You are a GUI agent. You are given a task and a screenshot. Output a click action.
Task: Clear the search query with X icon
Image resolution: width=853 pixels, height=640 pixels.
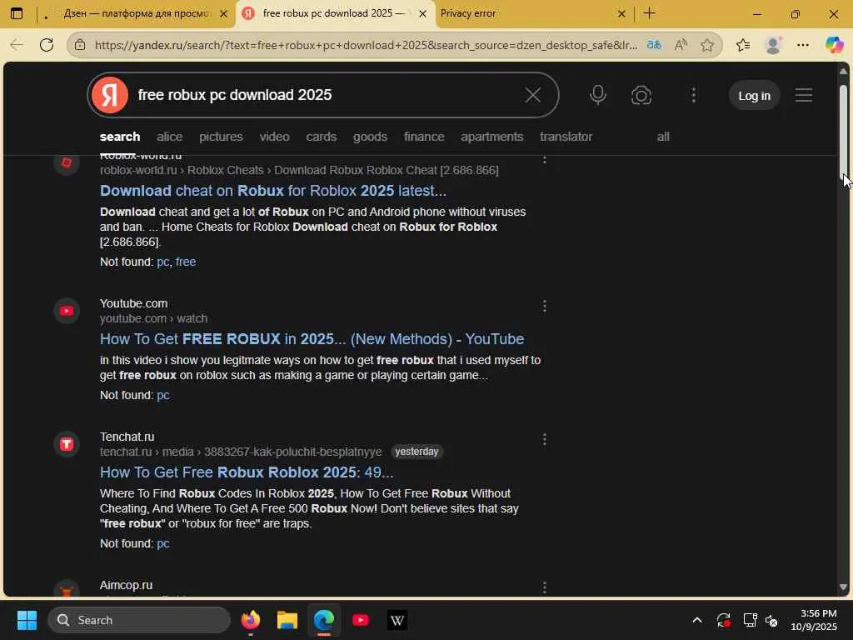coord(532,95)
